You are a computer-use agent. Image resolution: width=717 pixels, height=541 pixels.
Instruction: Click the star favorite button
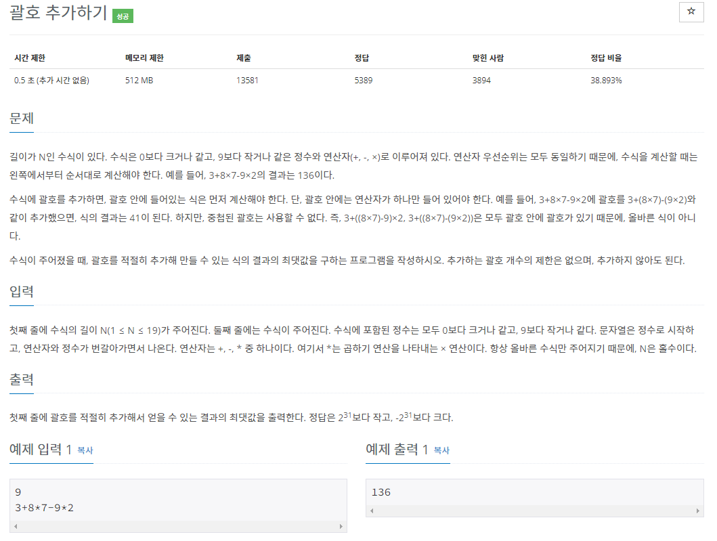(x=691, y=12)
